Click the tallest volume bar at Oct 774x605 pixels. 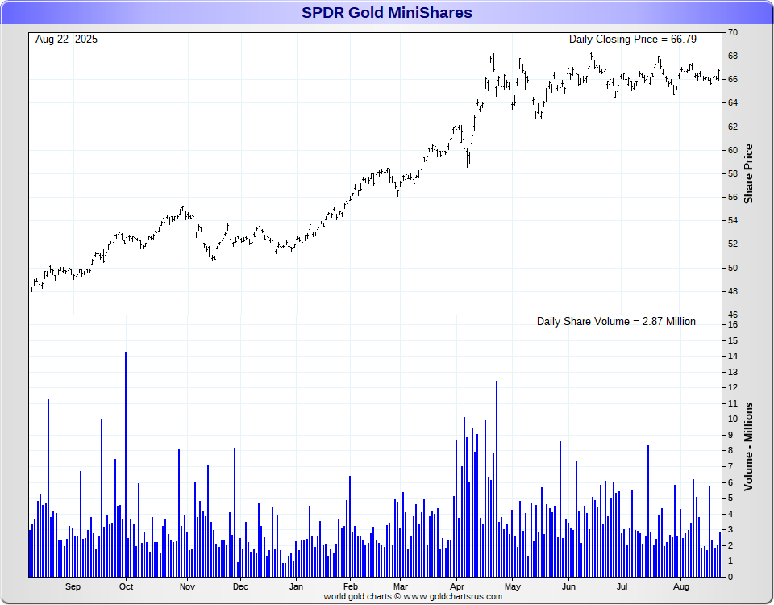(x=126, y=465)
